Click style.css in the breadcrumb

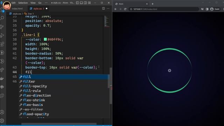[17, 14]
